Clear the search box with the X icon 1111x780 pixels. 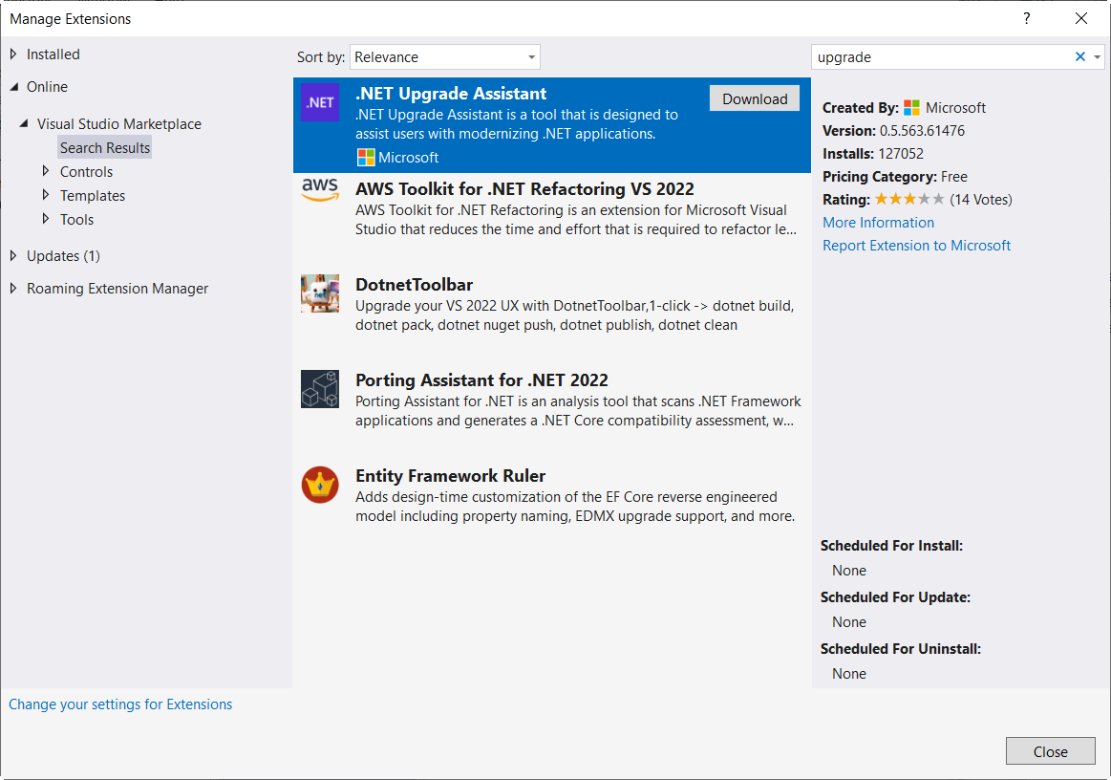[1080, 57]
